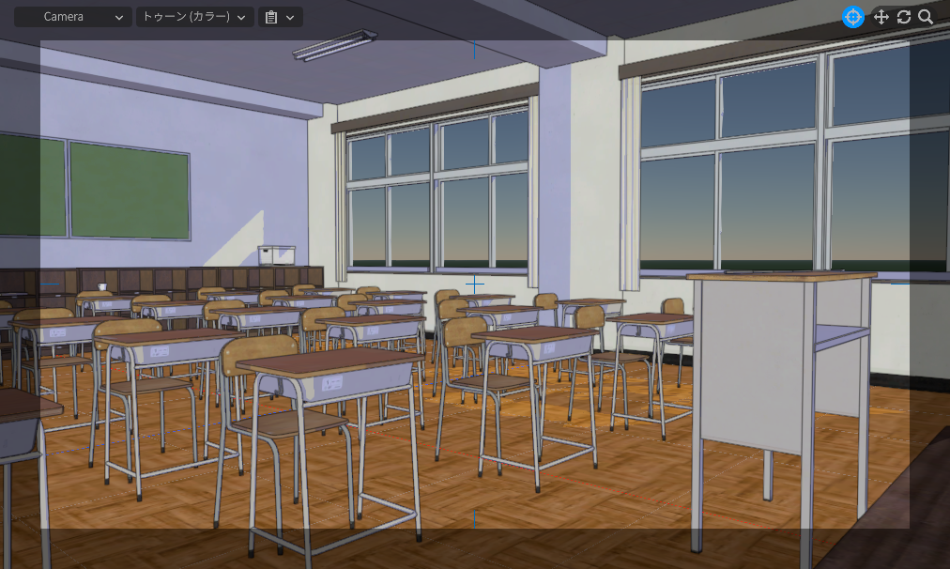Viewport: 950px width, 569px height.
Task: Click the clipboard icon dropdown
Action: point(280,17)
